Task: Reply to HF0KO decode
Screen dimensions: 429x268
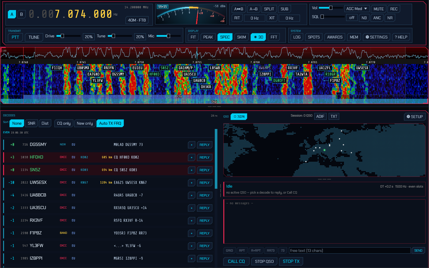Action: point(204,157)
